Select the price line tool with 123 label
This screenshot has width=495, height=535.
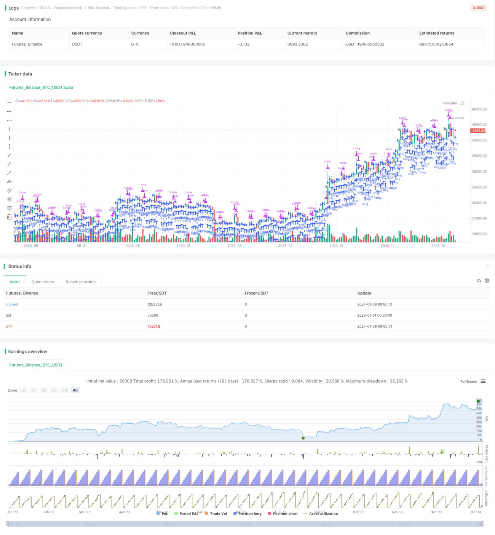pyautogui.click(x=9, y=182)
